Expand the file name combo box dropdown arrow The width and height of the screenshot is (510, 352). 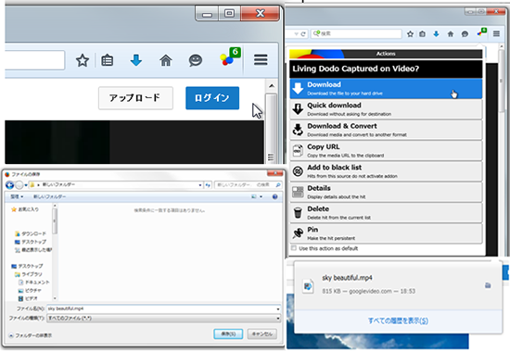pyautogui.click(x=278, y=308)
